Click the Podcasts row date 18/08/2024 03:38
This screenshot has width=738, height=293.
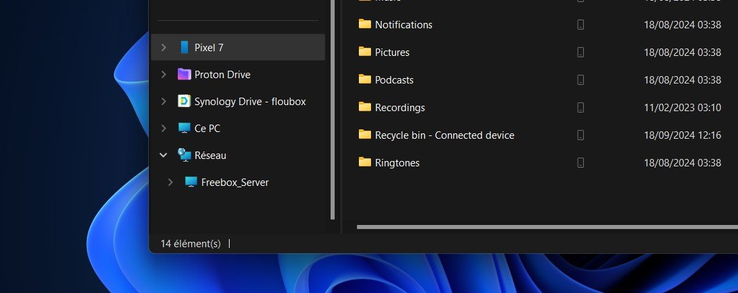click(x=683, y=80)
